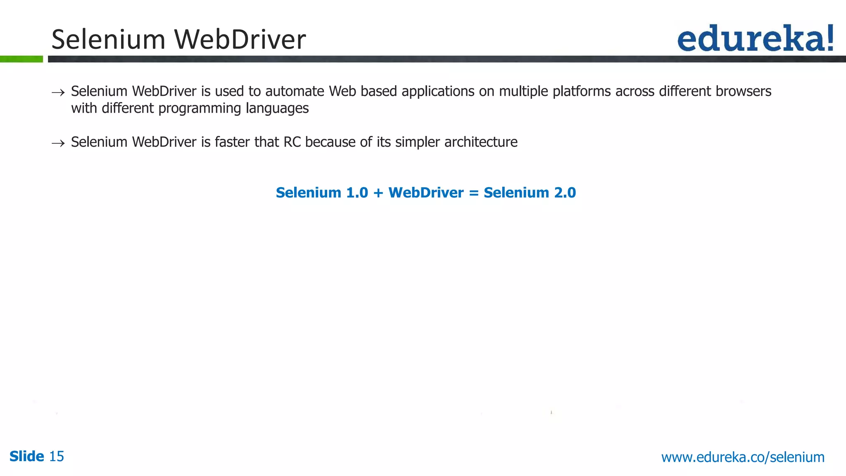Viewport: 846px width, 476px height.
Task: Click the plus sign in the equation
Action: pyautogui.click(x=378, y=193)
